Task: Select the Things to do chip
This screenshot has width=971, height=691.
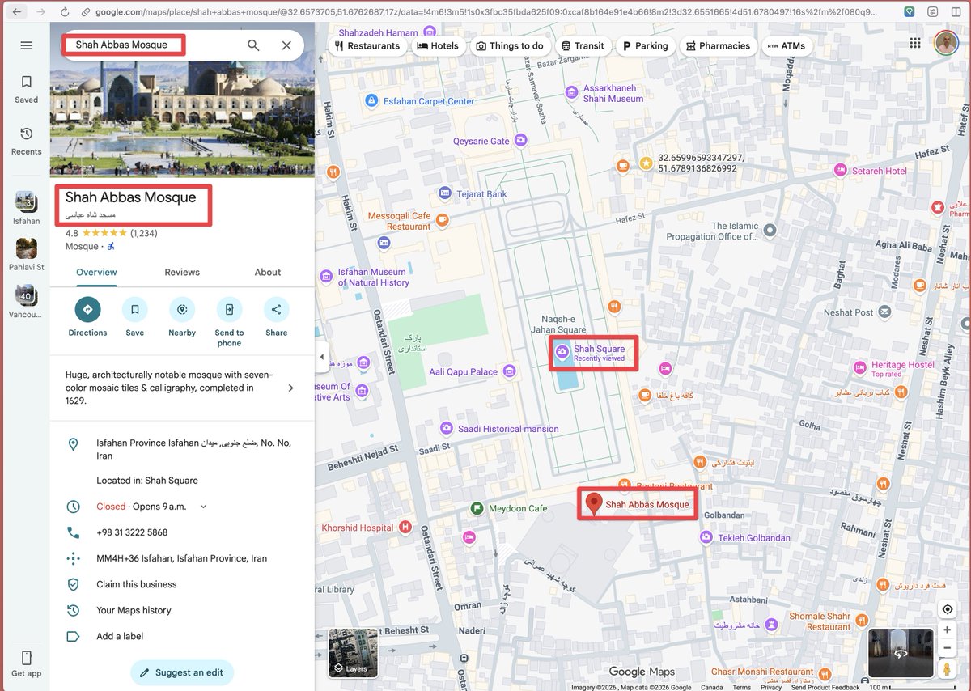Action: 510,46
